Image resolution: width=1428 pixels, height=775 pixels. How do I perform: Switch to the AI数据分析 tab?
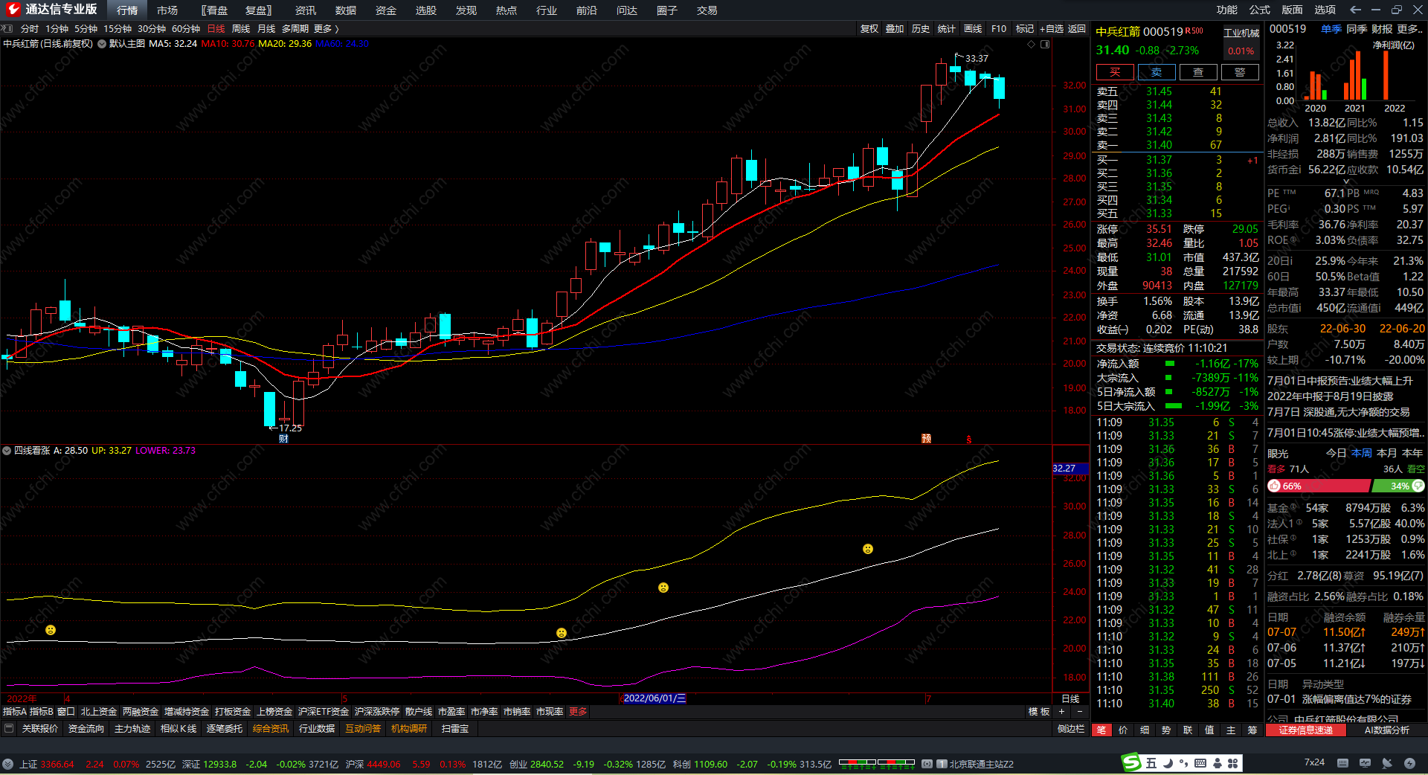tap(1387, 730)
